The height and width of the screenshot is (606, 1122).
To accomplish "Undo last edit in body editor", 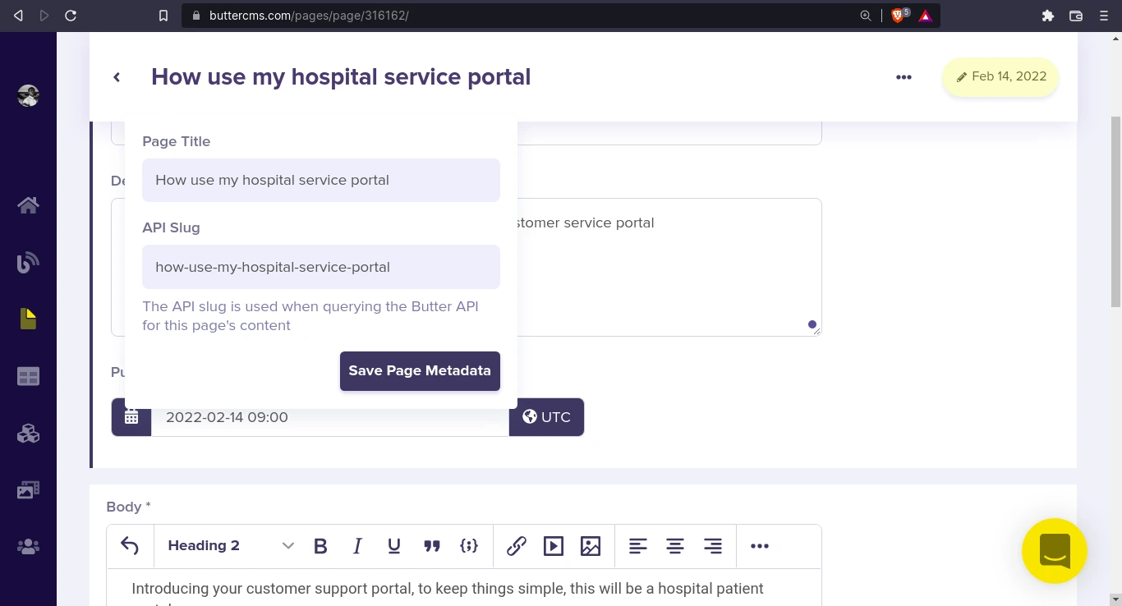I will click(130, 546).
